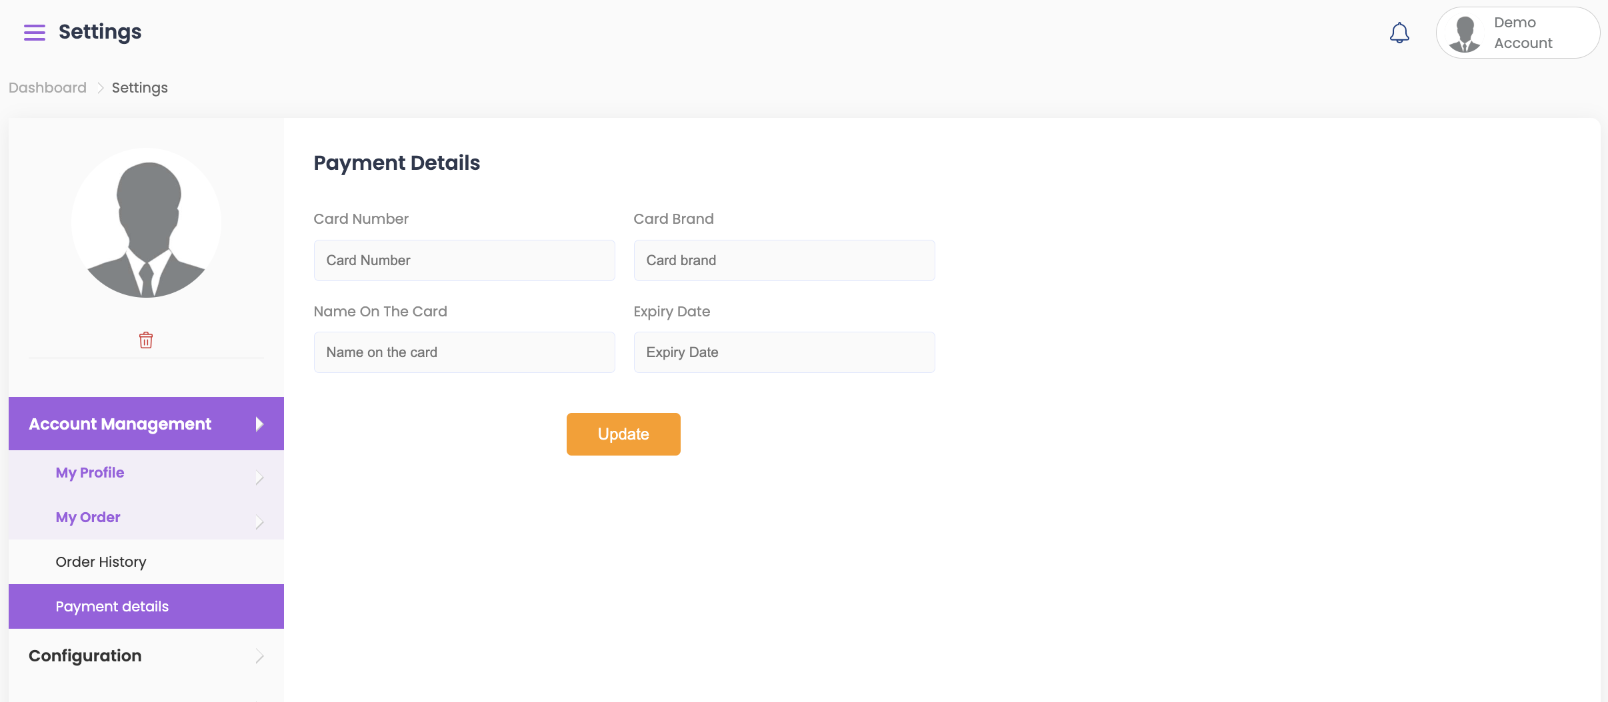
Task: Expand the Configuration section chevron
Action: click(x=259, y=657)
